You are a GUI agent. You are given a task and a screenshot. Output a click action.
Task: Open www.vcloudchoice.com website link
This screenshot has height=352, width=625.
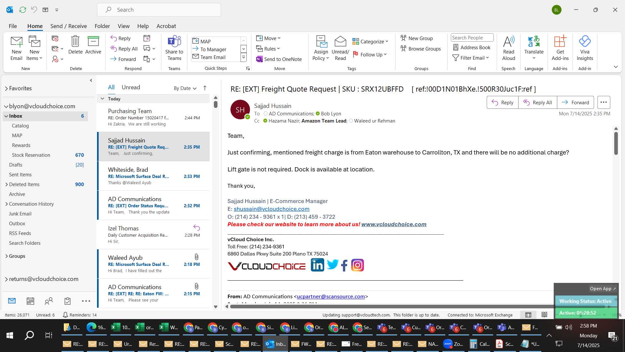tap(394, 224)
